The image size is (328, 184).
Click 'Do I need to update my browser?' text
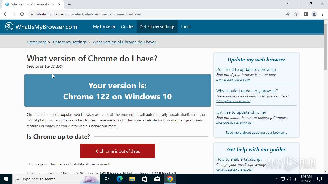click(246, 70)
